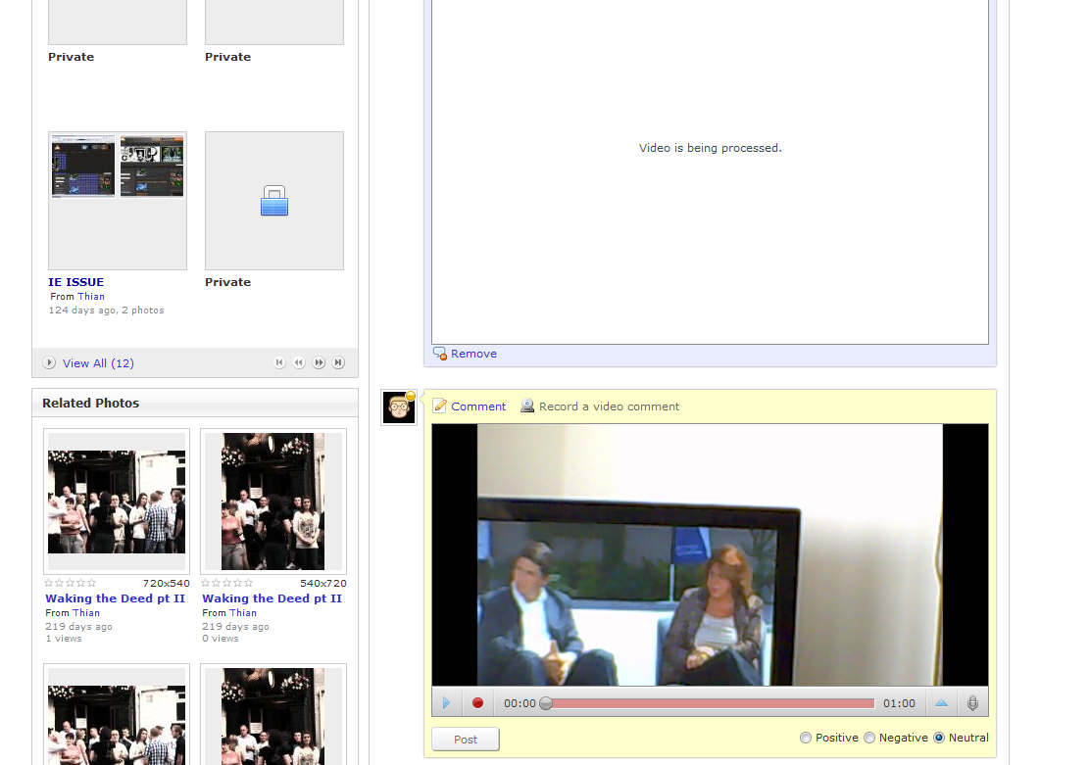Post the video comment
Screen dimensions: 1090x765
466,740
